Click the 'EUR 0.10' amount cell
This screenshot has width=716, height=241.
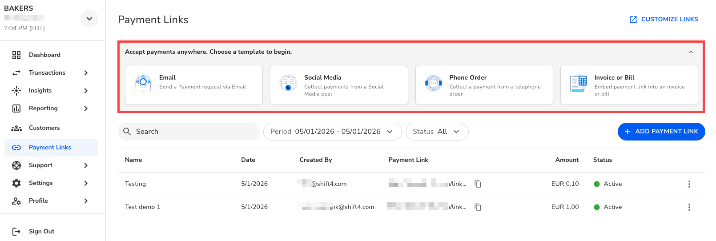click(565, 184)
